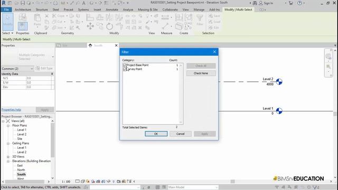Viewport: 338px width, 190px height.
Task: Click the Filter category list scrollbar
Action: point(181,94)
